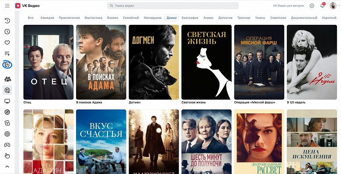Open the circled subscriptions video icon
Image resolution: width=341 pixels, height=174 pixels.
point(7,65)
